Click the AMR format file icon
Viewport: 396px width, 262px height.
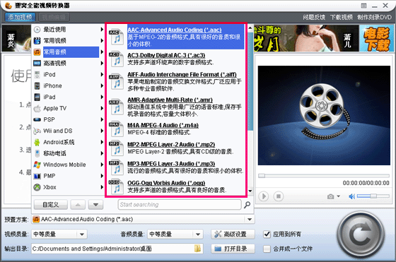pyautogui.click(x=116, y=107)
